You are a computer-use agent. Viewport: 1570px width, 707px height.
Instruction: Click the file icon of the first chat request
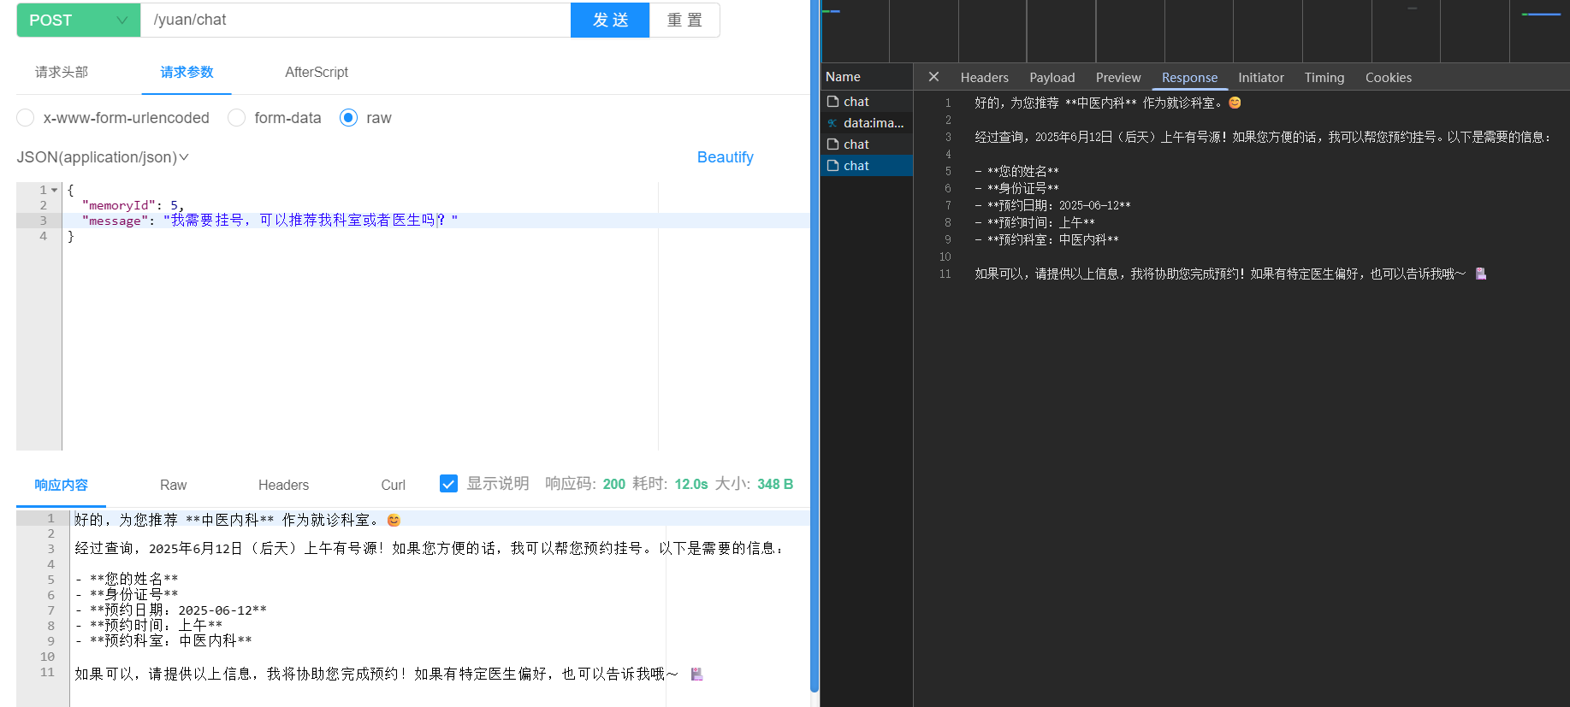coord(832,102)
